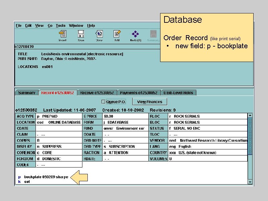Click the ODATE field value
The image size is (268, 201).
[125, 135]
